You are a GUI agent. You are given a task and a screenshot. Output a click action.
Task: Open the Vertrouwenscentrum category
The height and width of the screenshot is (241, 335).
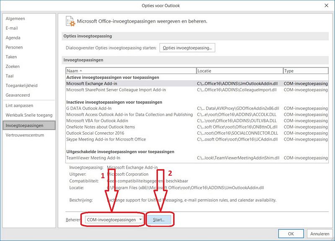point(25,135)
